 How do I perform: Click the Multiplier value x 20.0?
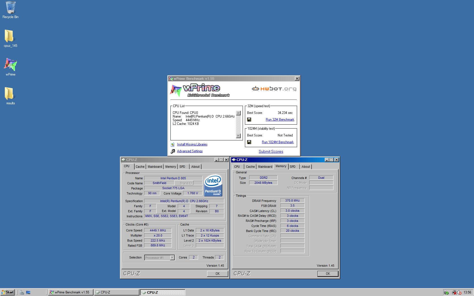coord(158,235)
